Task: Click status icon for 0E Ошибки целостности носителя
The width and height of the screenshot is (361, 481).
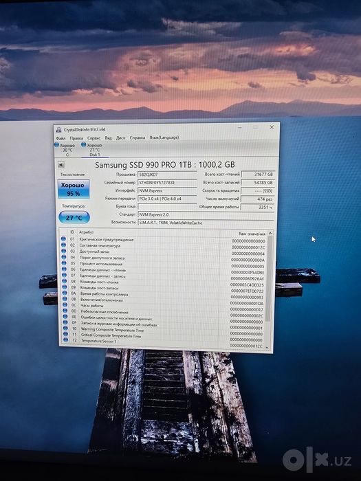Action: pyautogui.click(x=65, y=317)
